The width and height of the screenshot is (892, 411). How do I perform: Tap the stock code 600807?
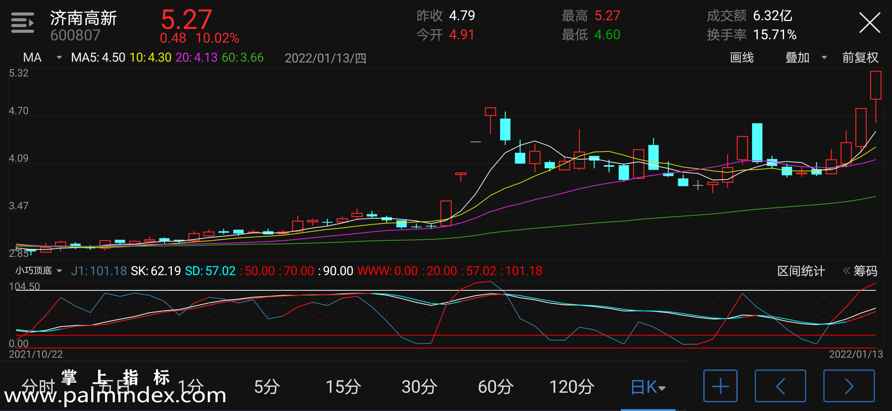[x=75, y=35]
